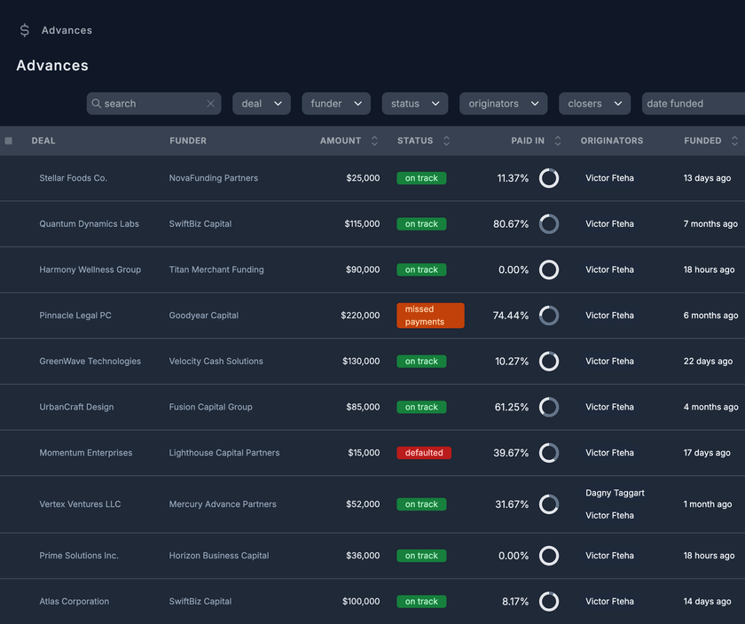Viewport: 745px width, 624px height.
Task: Toggle the select-all checkbox in table header
Action: tap(9, 141)
